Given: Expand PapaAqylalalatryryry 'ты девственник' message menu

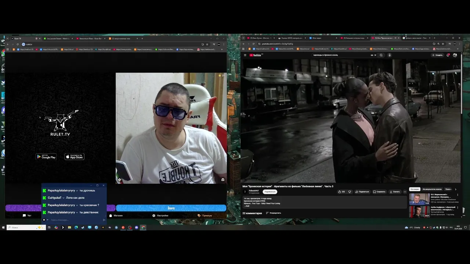Looking at the screenshot, I should click(x=77, y=213).
